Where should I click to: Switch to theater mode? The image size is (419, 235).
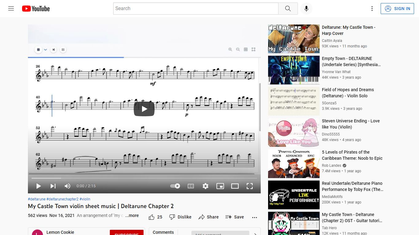235,186
